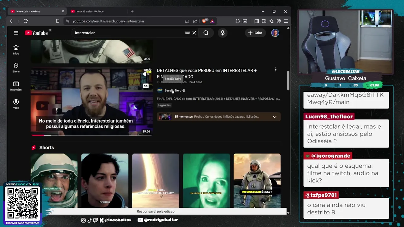Click the Legendas badge
Viewport: 404px width, 227px height.
click(x=164, y=105)
